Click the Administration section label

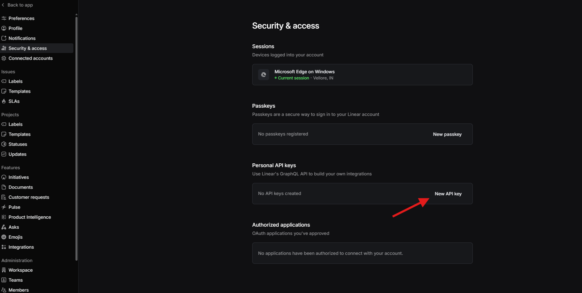click(x=17, y=260)
